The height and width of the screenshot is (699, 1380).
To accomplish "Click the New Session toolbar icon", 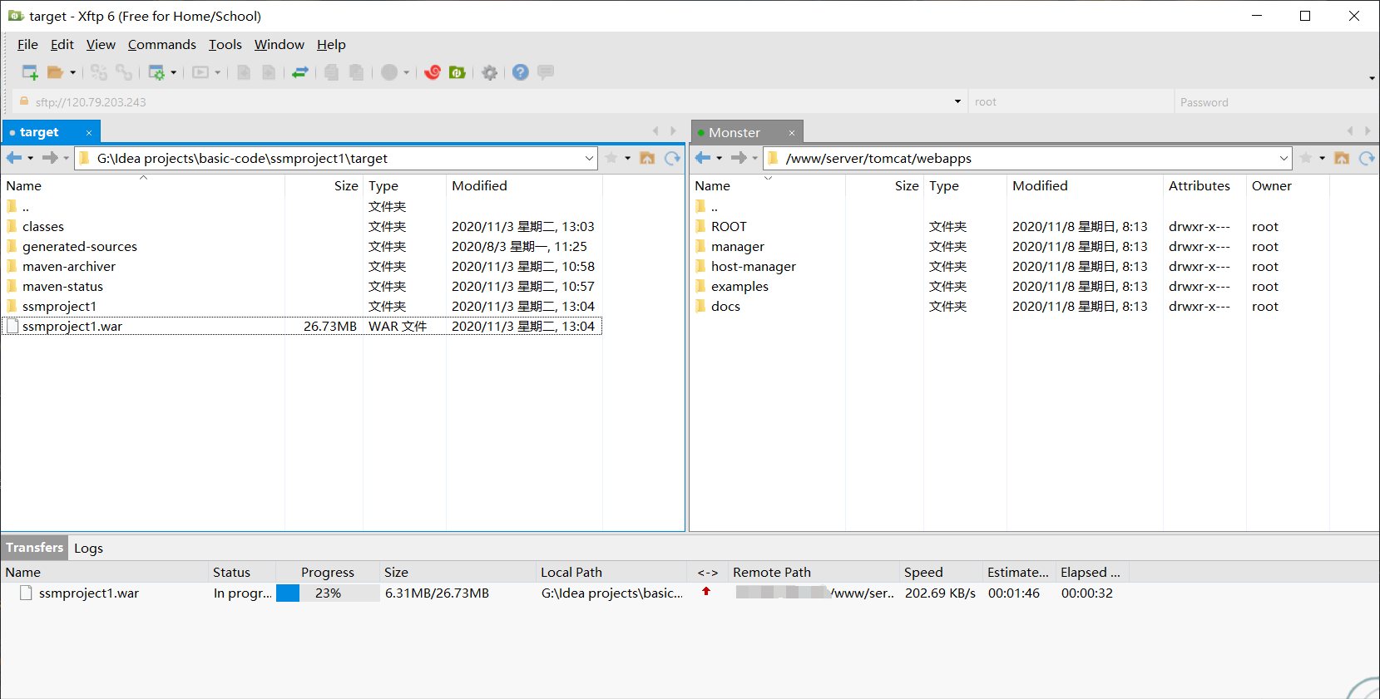I will pyautogui.click(x=30, y=72).
